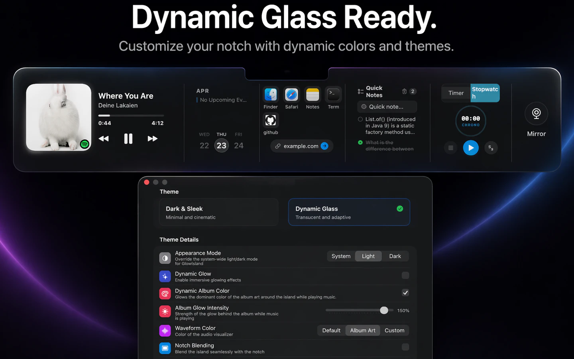Pause the song Where You Are
This screenshot has width=574, height=359.
[x=128, y=139]
